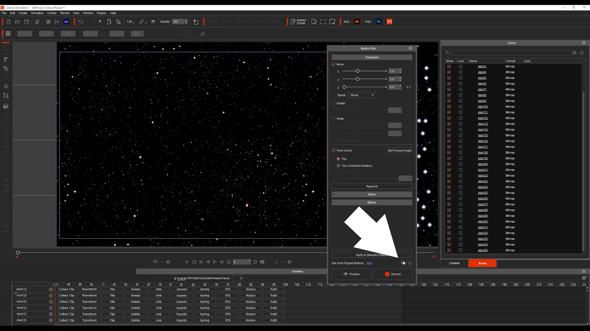Open the Space World dropdown
Screen dimensions: 590x331
(362, 95)
